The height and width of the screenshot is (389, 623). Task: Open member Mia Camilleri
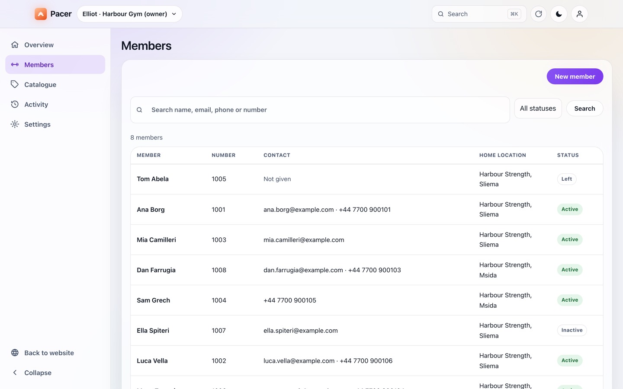coord(156,240)
